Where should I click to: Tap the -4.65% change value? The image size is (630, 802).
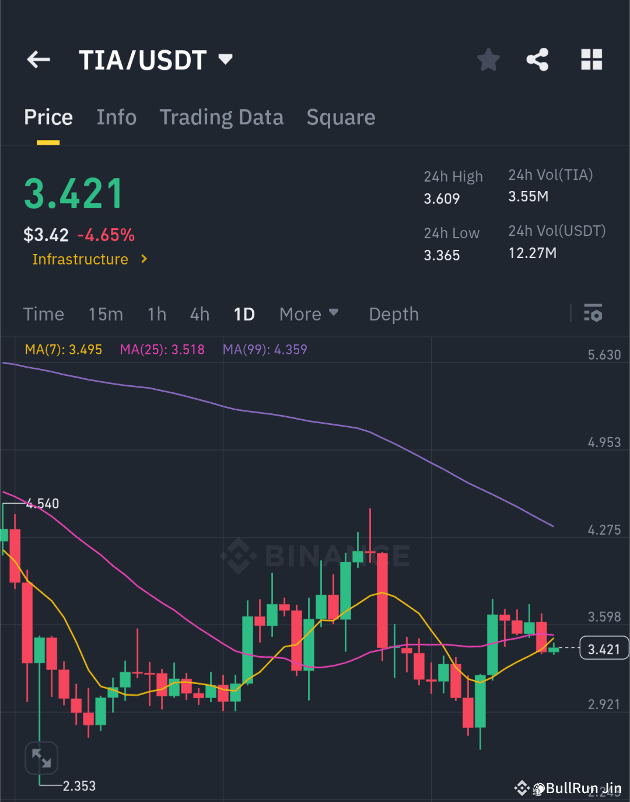[106, 235]
